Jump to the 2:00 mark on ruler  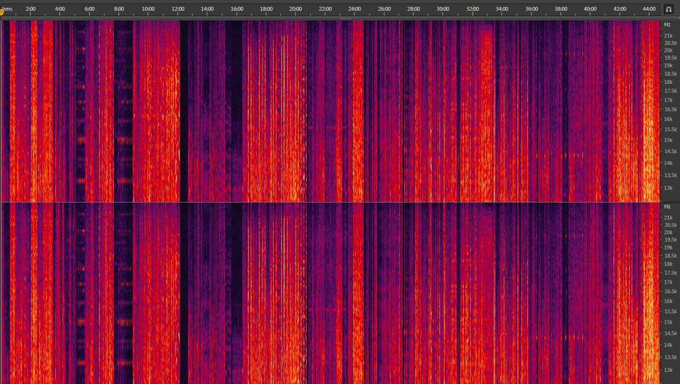30,9
